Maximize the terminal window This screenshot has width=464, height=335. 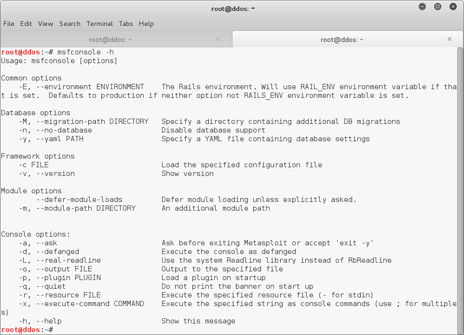pyautogui.click(x=437, y=6)
